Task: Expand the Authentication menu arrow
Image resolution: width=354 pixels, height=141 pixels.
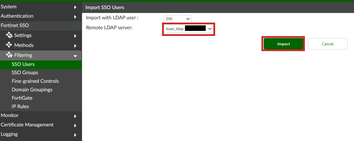Action: coord(75,17)
